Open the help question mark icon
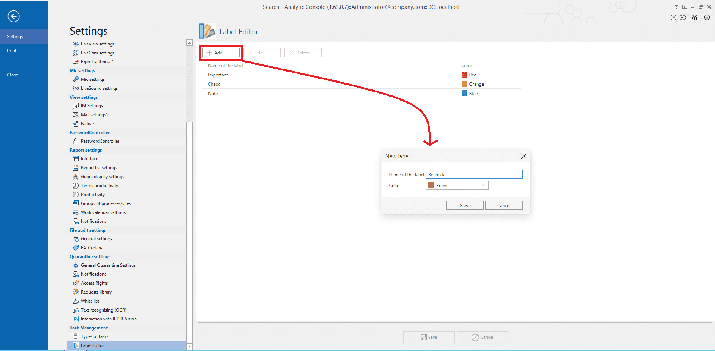 (x=676, y=7)
